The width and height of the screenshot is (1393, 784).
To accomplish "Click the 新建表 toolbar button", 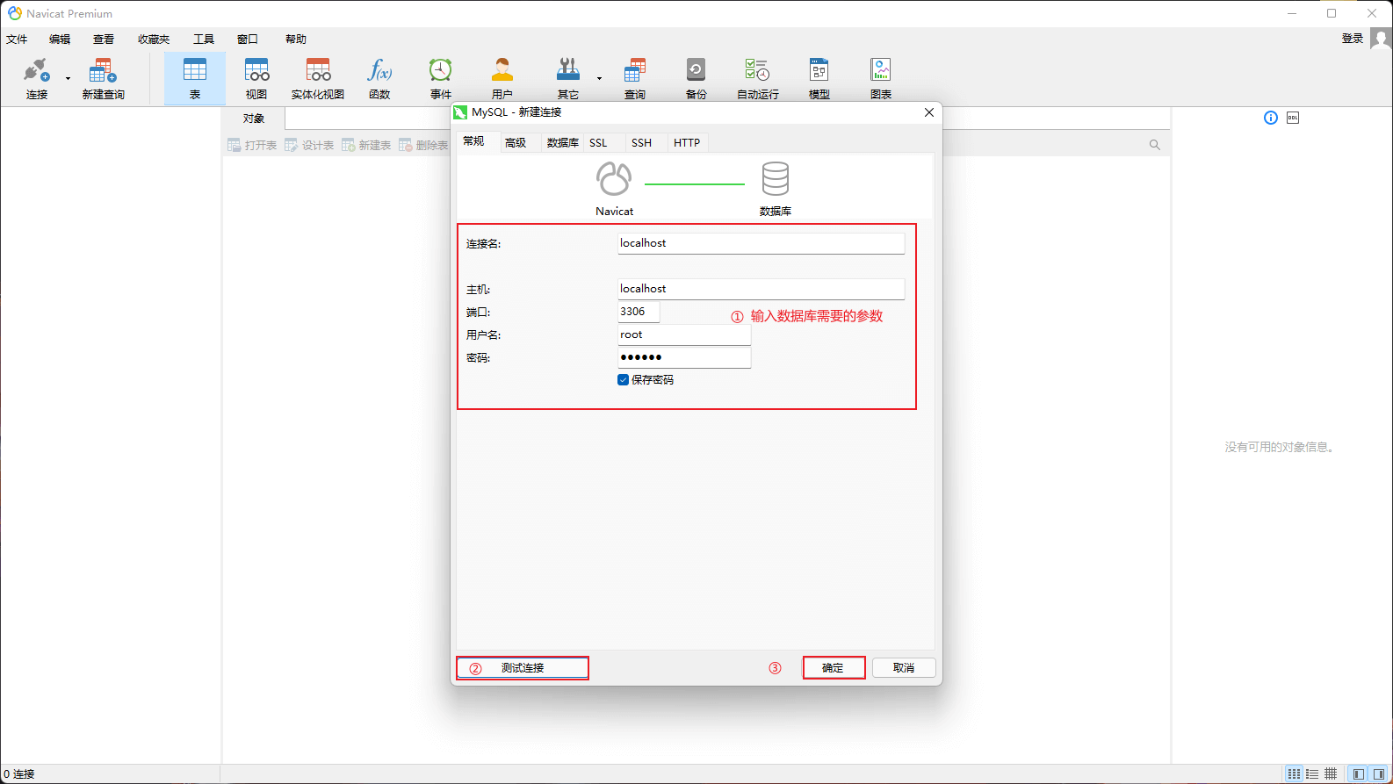I will (x=366, y=145).
